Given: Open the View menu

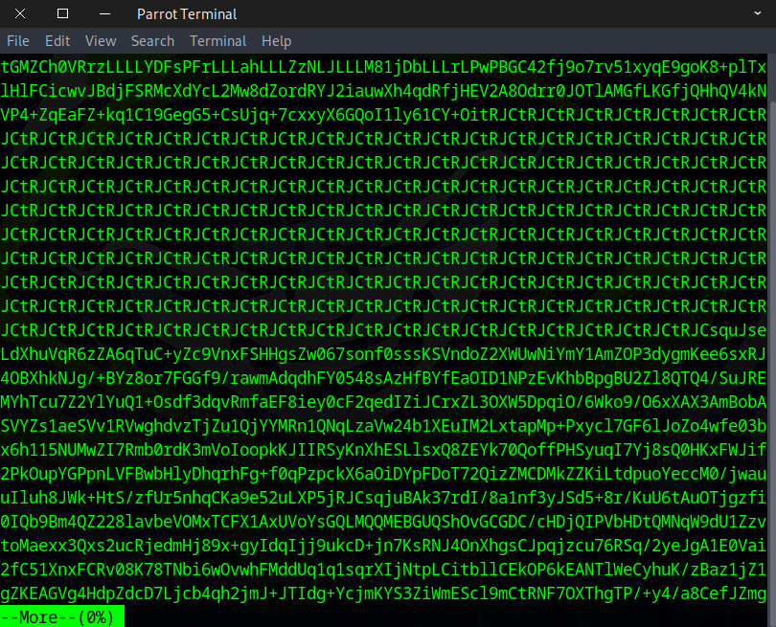Looking at the screenshot, I should pyautogui.click(x=101, y=41).
